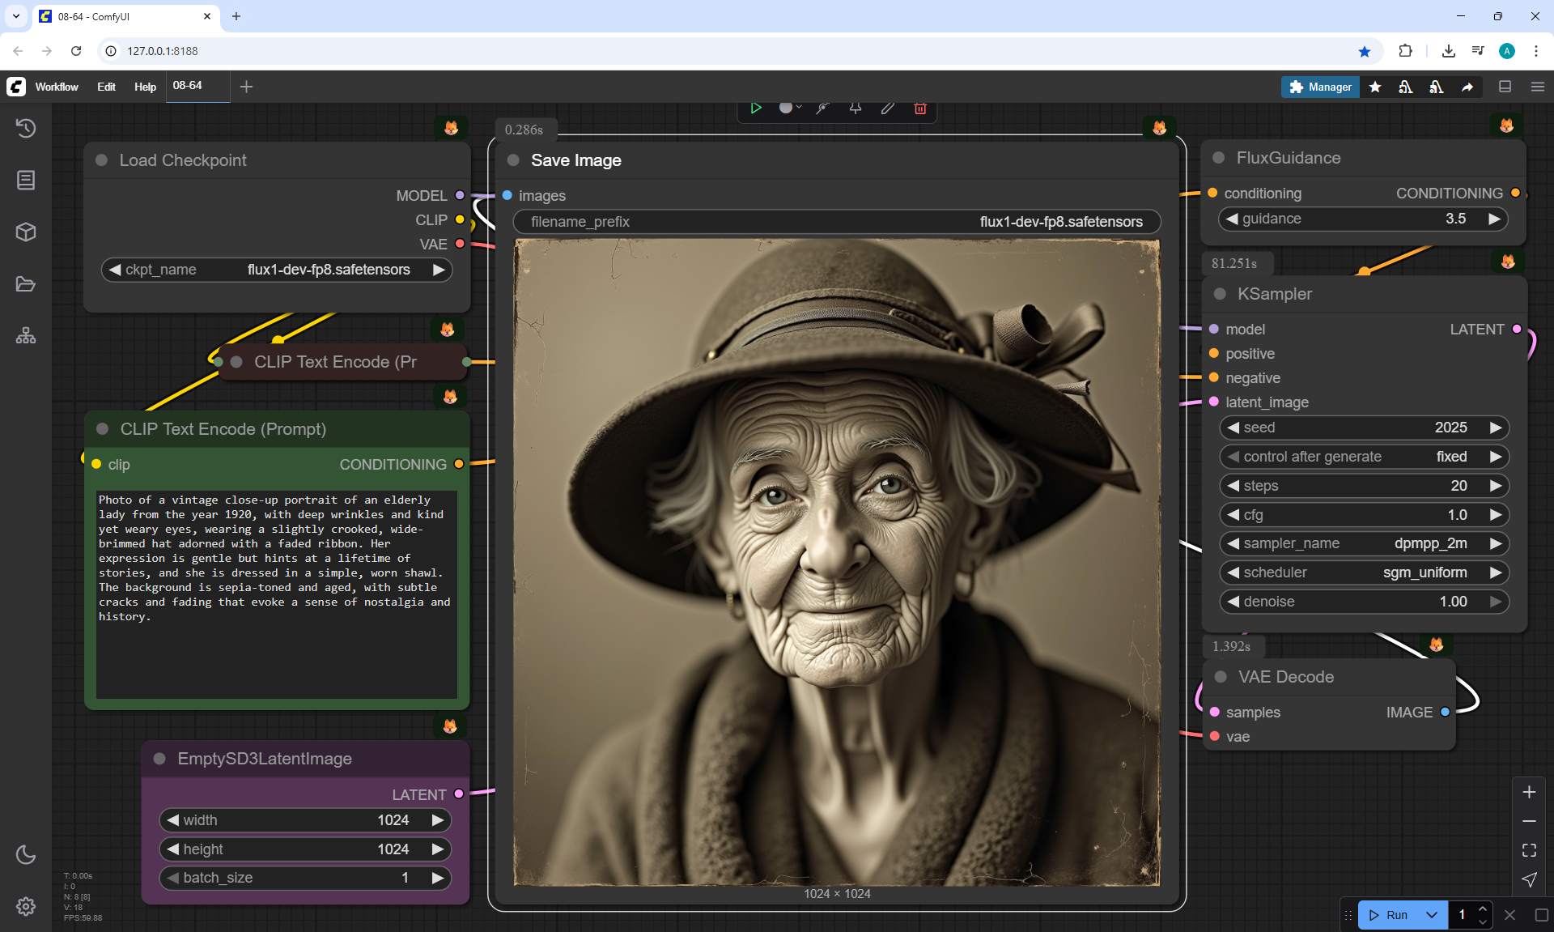Screen dimensions: 1554x932
Task: Open settings gear in sidebar
Action: click(26, 906)
